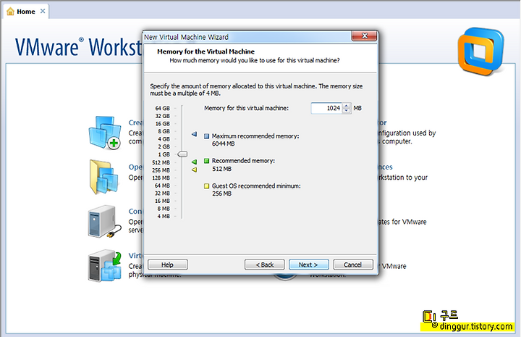Image resolution: width=521 pixels, height=337 pixels.
Task: Click the 4 GB scale label
Action: tap(164, 139)
